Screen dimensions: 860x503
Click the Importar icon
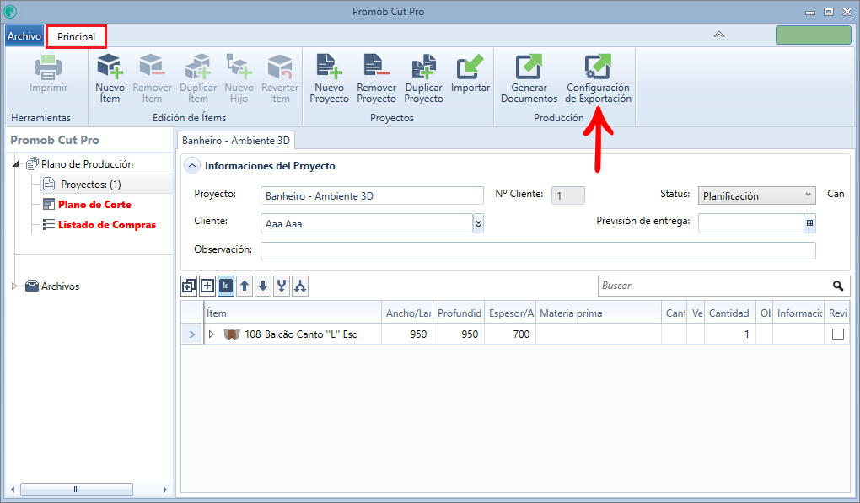click(470, 67)
